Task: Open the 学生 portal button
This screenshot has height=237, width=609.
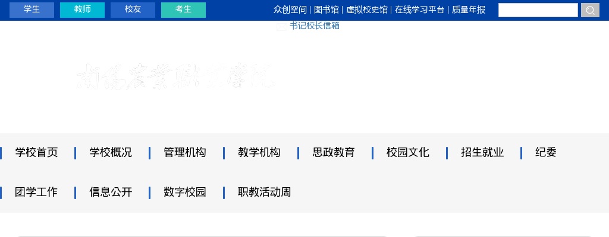Action: tap(32, 10)
